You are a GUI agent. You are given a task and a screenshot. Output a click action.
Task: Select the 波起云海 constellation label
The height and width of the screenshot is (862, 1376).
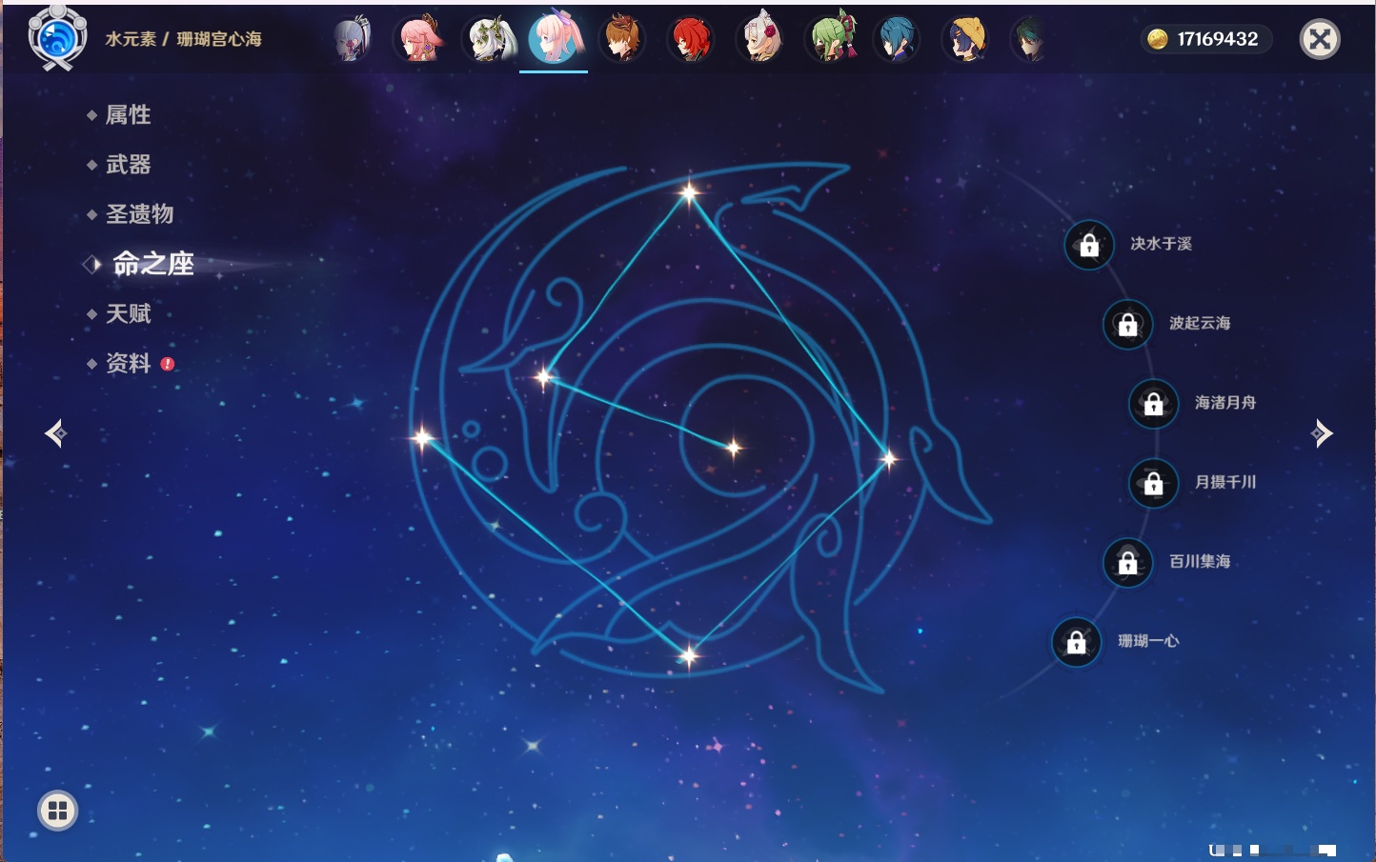1200,323
